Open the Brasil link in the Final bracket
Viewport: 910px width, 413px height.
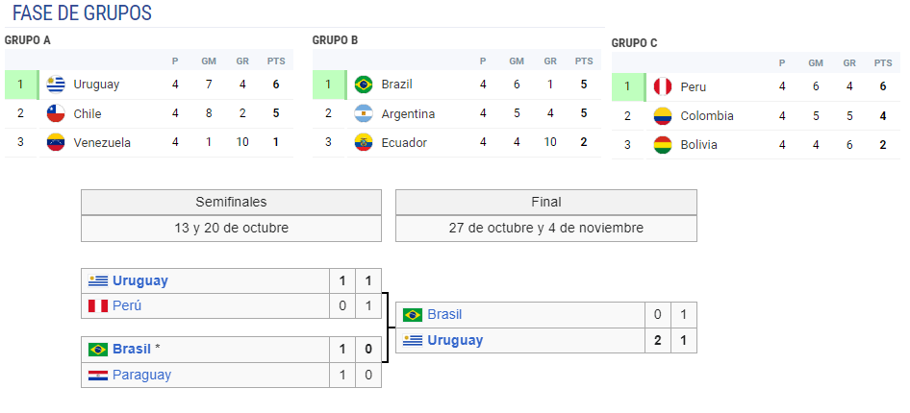click(x=444, y=314)
